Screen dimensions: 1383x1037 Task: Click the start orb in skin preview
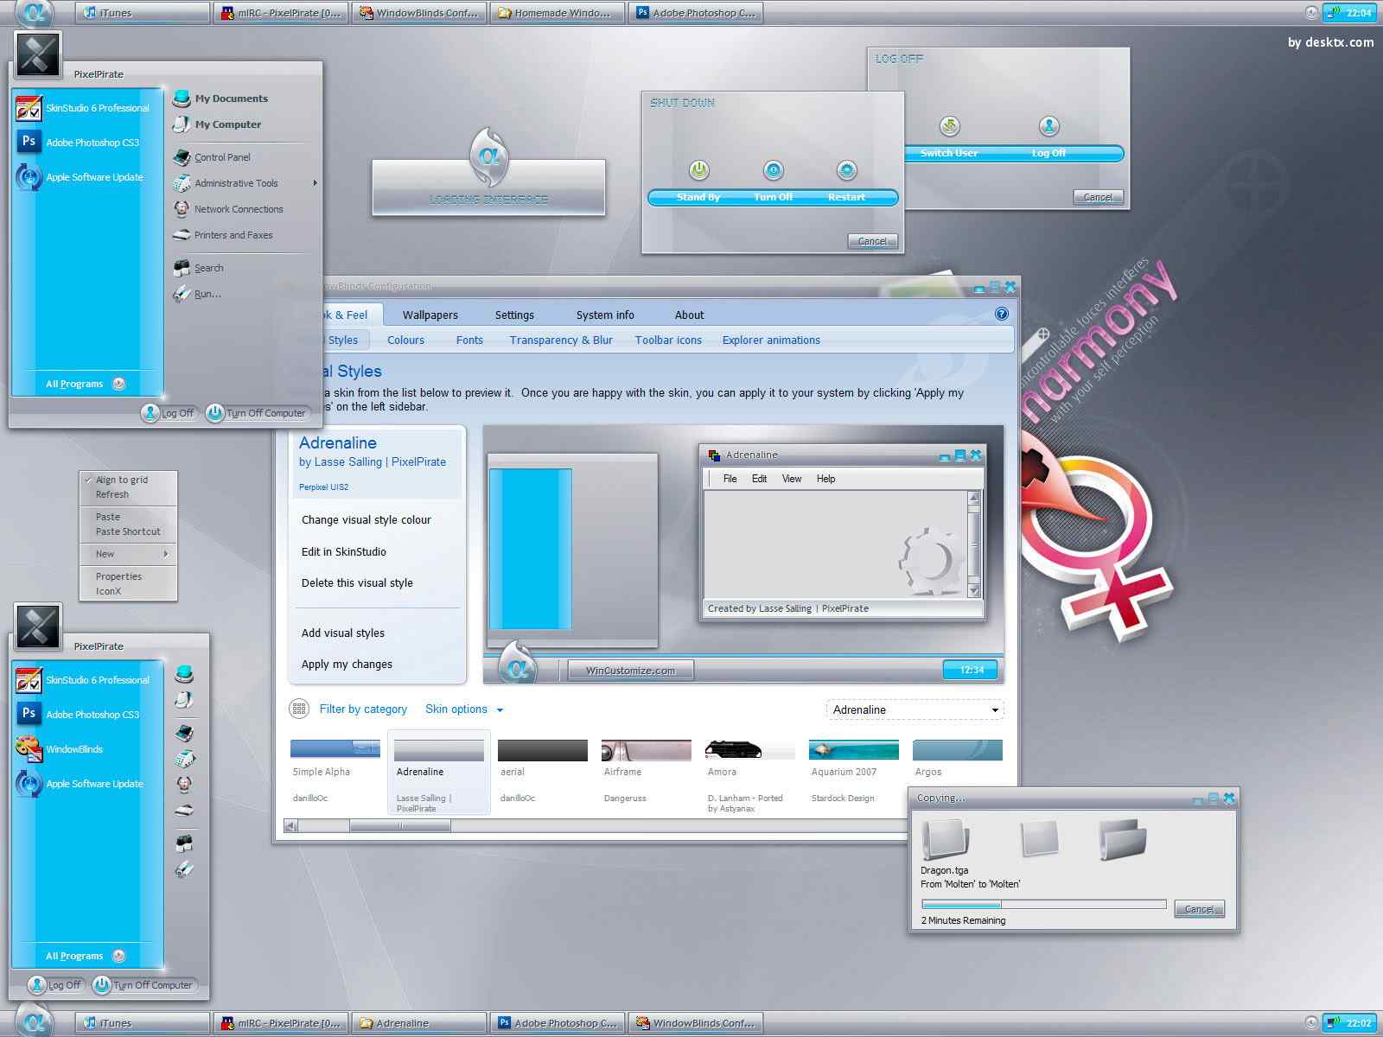click(x=517, y=665)
